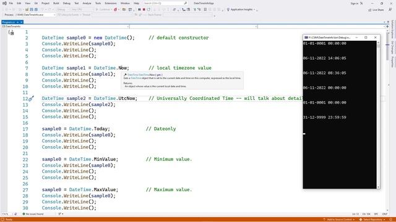This screenshot has height=222, width=396.
Task: Click line number 17 in the margin
Action: (25, 129)
